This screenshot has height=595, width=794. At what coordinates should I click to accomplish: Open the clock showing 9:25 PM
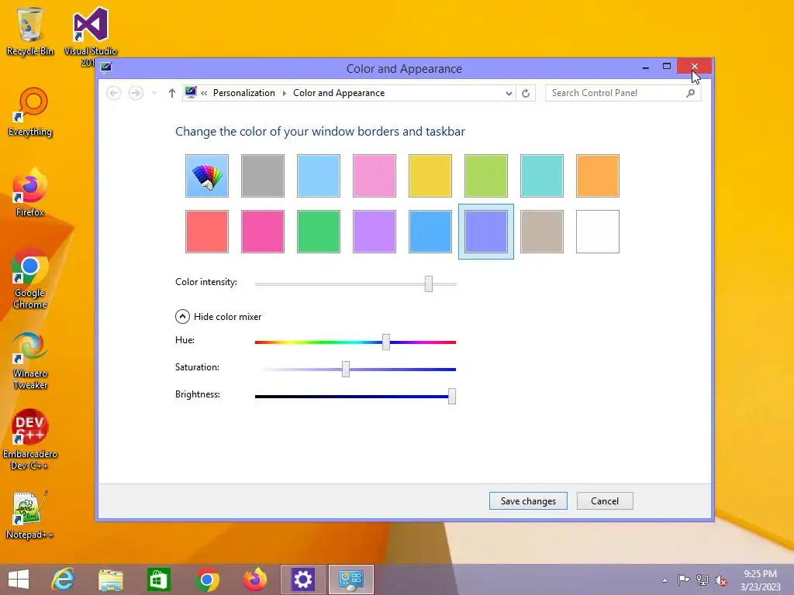[x=760, y=580]
